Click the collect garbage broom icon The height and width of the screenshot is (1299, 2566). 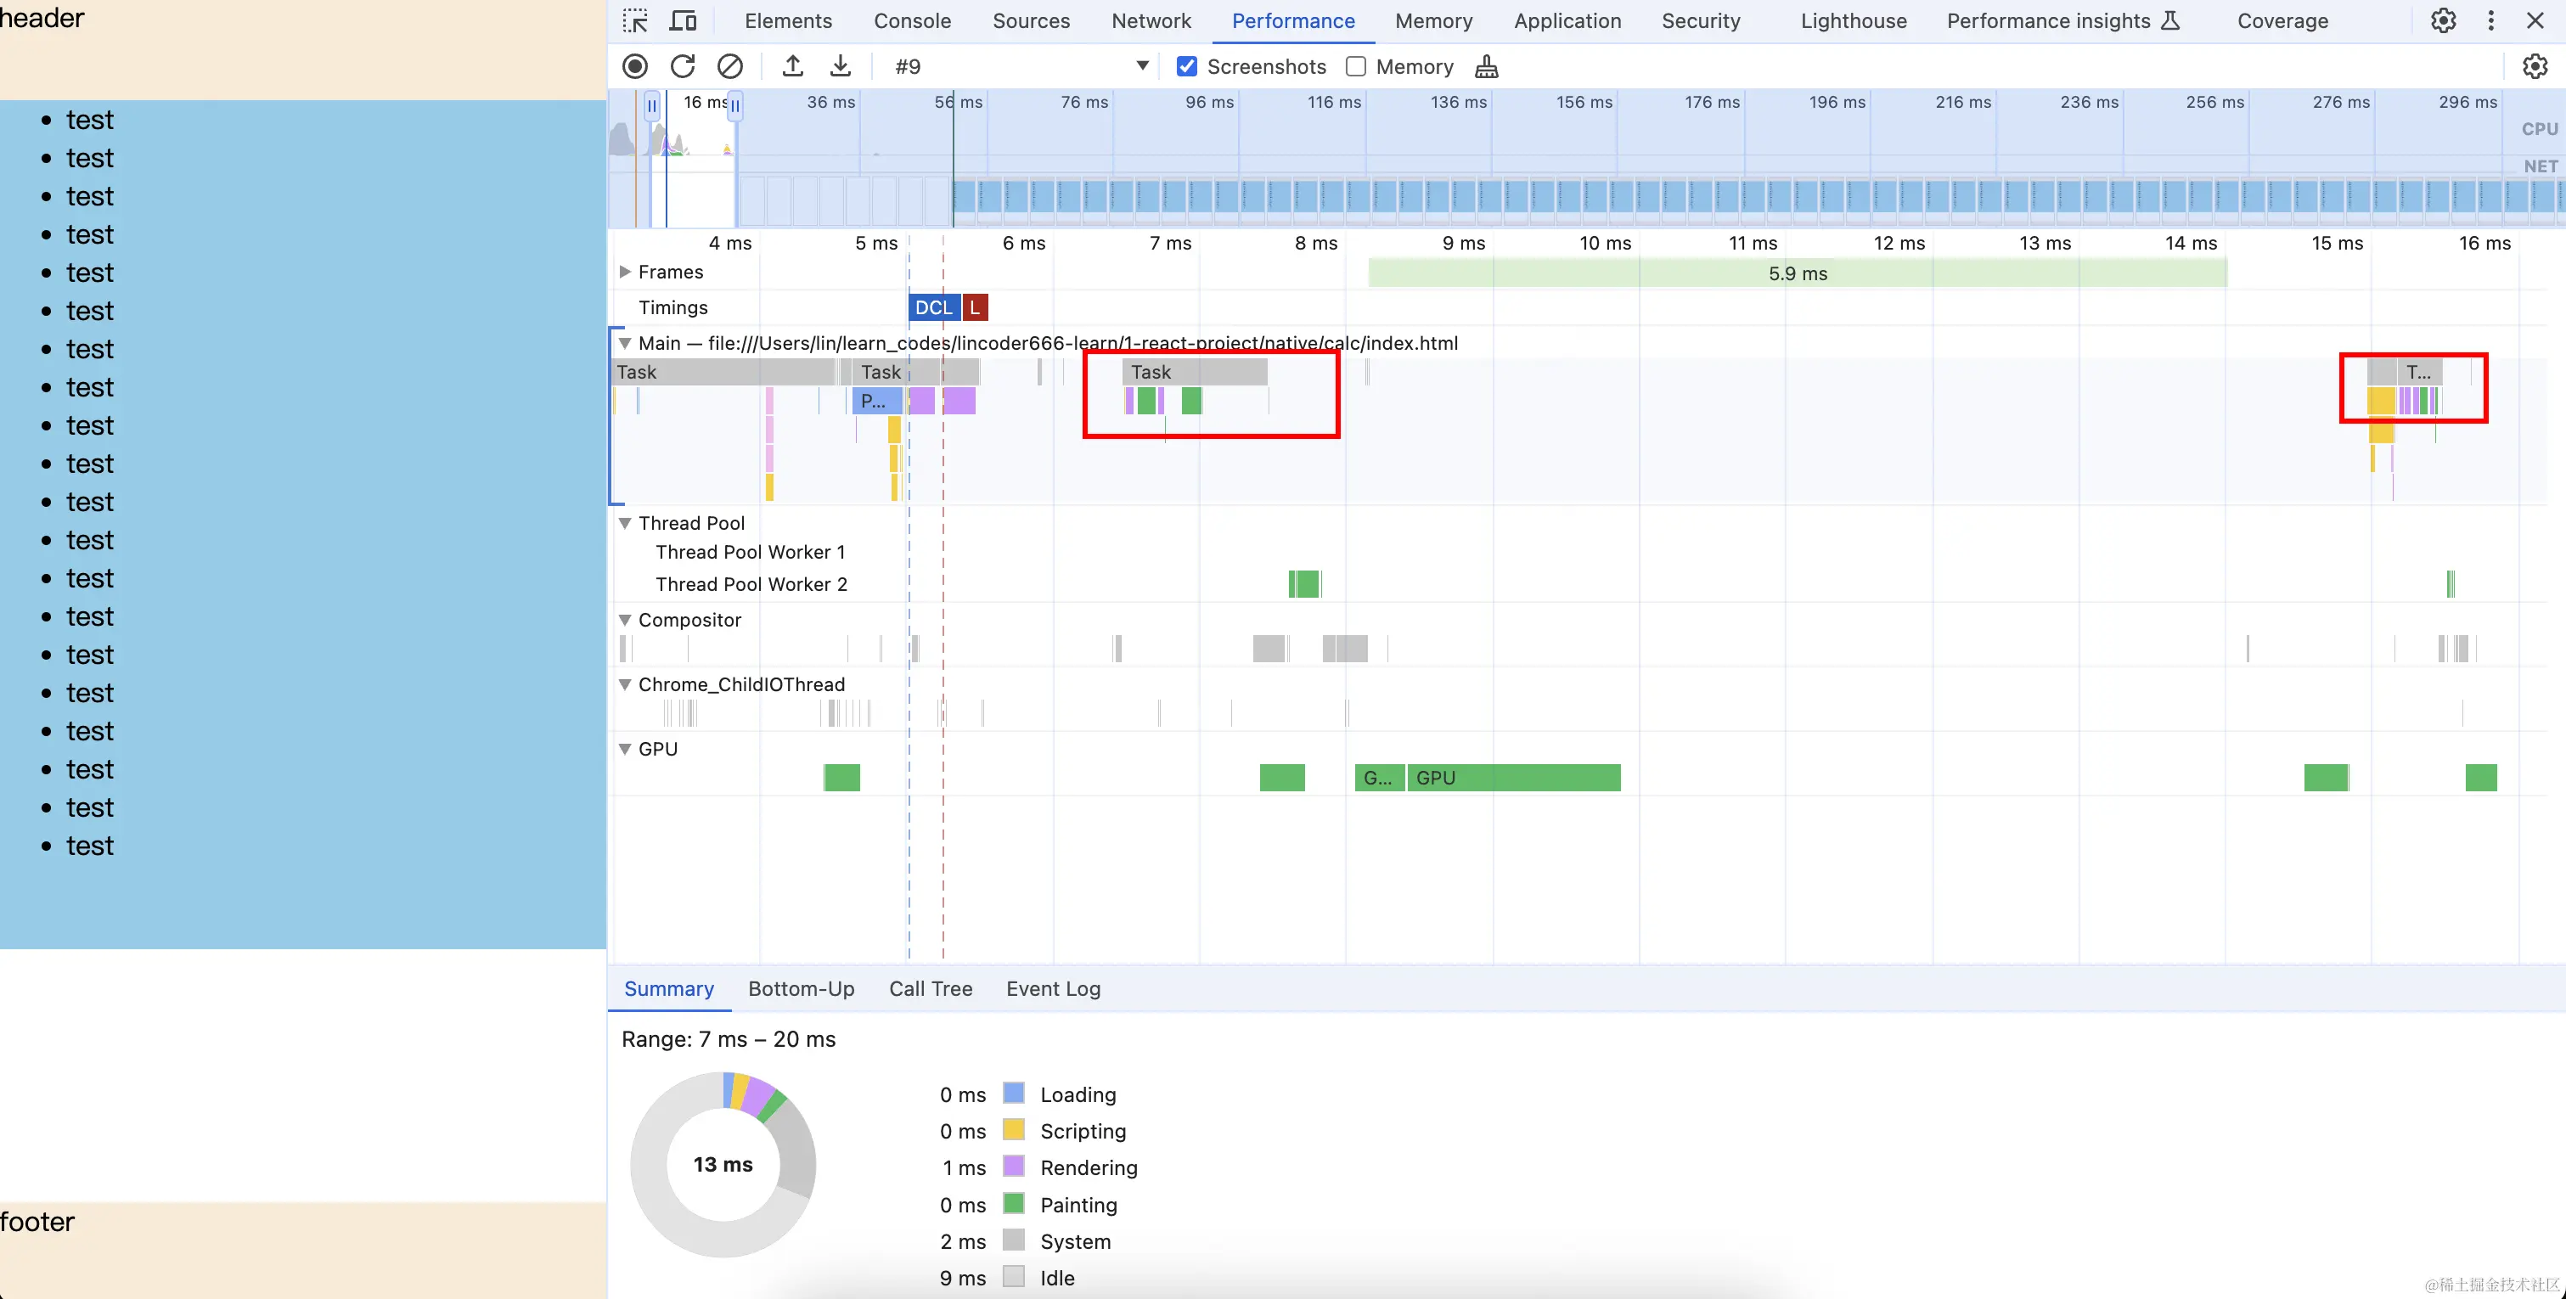(1486, 67)
